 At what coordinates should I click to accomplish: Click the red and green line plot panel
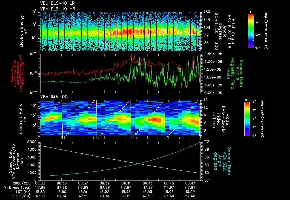[x=120, y=73]
